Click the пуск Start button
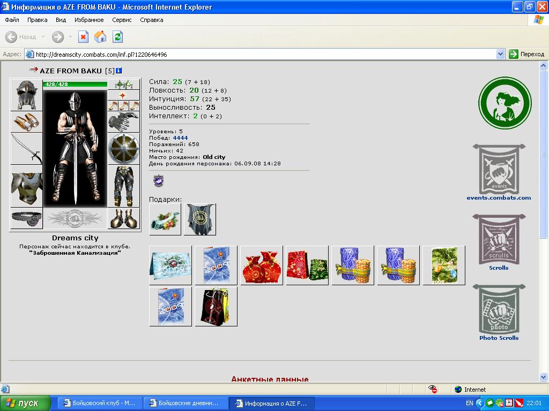Viewport: 549px width, 411px height. tap(25, 404)
